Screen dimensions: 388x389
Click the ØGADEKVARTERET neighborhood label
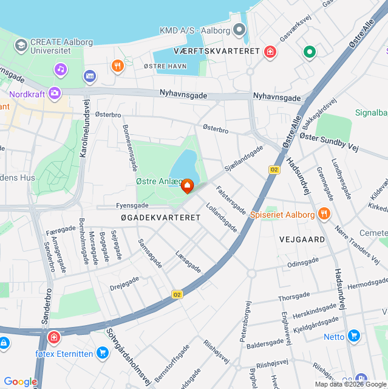click(160, 218)
